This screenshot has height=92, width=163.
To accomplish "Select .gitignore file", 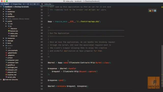I will (11, 55).
